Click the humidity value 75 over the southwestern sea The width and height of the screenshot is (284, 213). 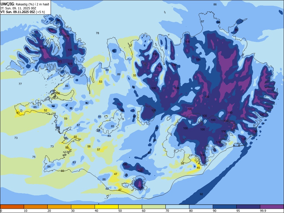click(34, 157)
